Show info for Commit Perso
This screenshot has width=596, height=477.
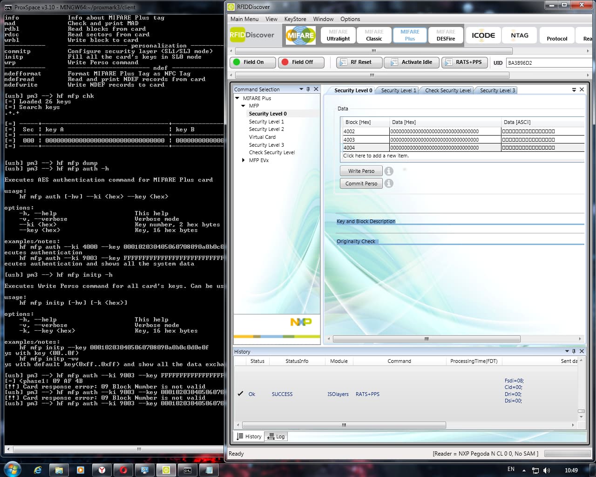tap(389, 184)
